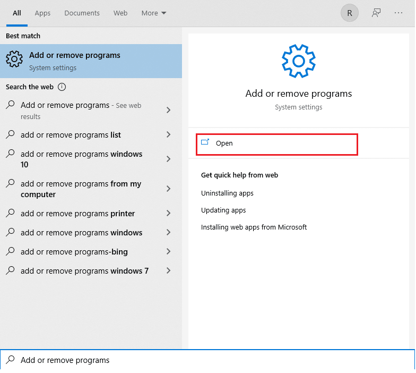The width and height of the screenshot is (416, 373).
Task: Click the info icon beside Search the web
Action: pyautogui.click(x=62, y=87)
